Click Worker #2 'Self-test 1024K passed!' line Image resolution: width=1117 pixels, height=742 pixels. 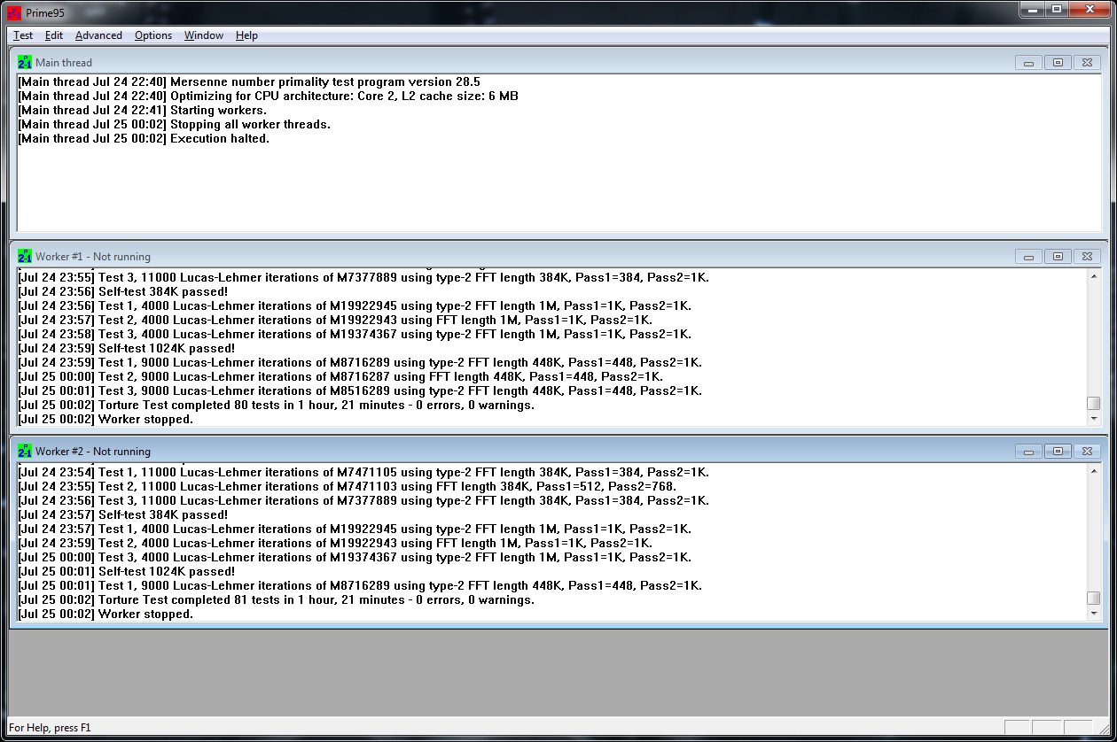tap(126, 571)
